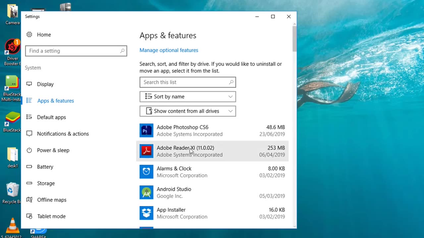Focus the Search this list field
Image resolution: width=424 pixels, height=238 pixels.
click(x=188, y=82)
